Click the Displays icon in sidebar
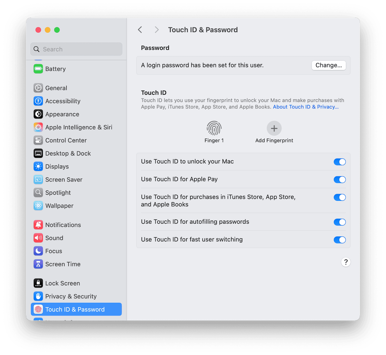The height and width of the screenshot is (355, 386). coord(38,166)
